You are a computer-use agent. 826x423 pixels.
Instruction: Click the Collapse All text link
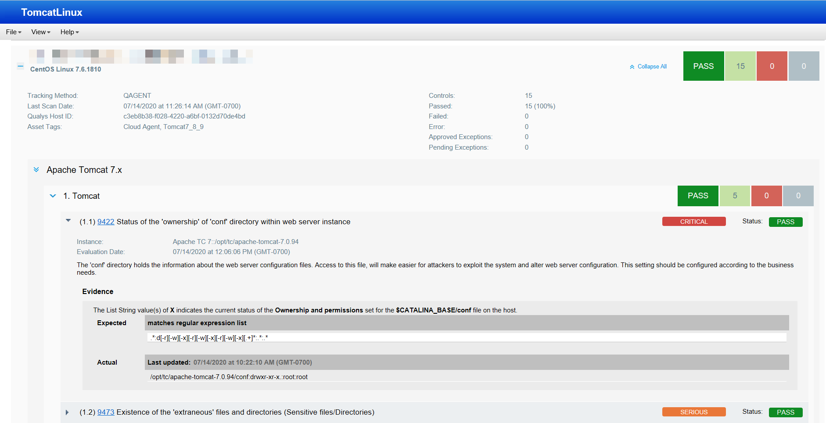coord(652,66)
